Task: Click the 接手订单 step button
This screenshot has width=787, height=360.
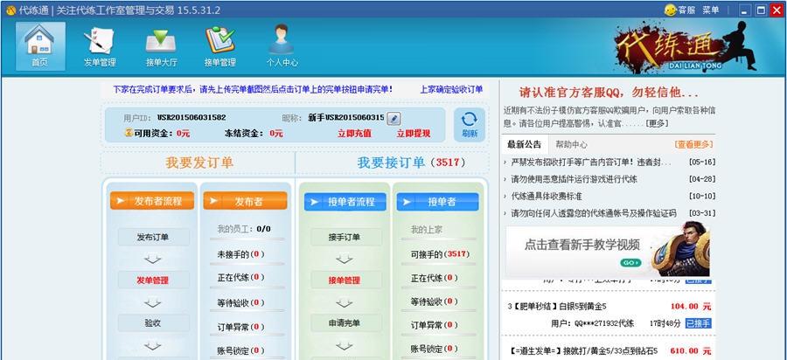Action: (x=345, y=237)
